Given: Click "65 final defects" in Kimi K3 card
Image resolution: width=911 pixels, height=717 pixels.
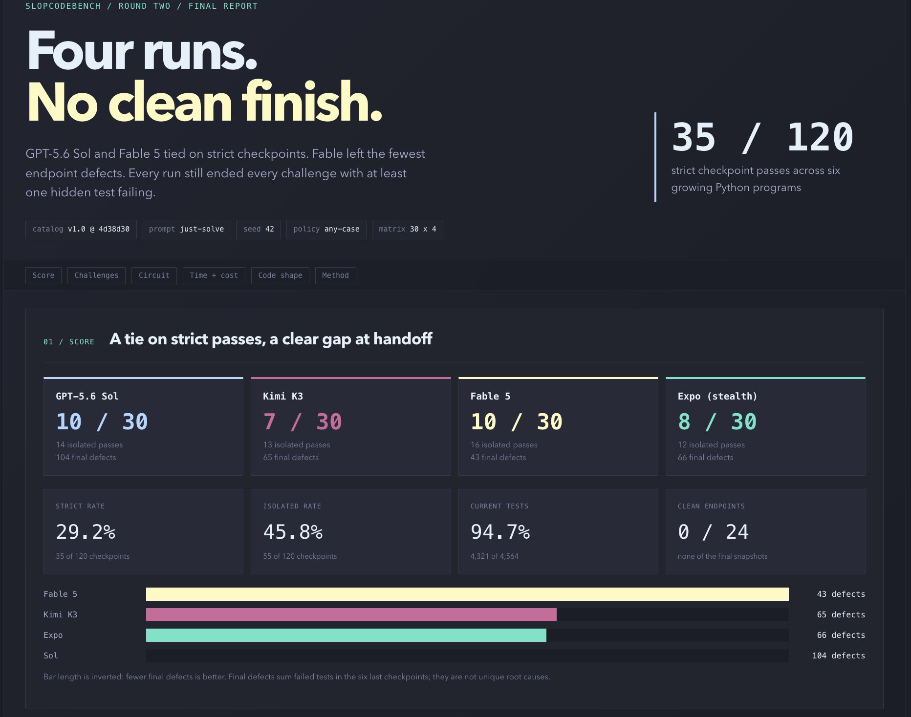Looking at the screenshot, I should (291, 457).
